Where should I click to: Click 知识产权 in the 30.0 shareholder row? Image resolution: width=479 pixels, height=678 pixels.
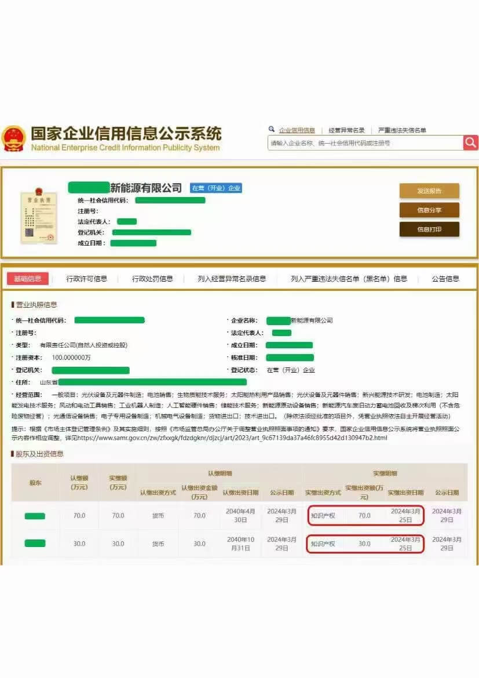[x=323, y=544]
